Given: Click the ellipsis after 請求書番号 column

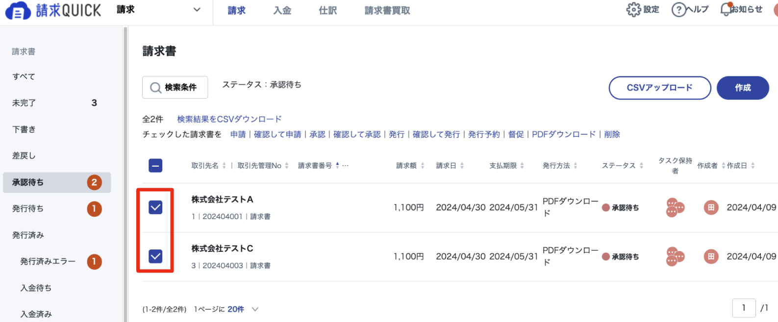Looking at the screenshot, I should (346, 166).
